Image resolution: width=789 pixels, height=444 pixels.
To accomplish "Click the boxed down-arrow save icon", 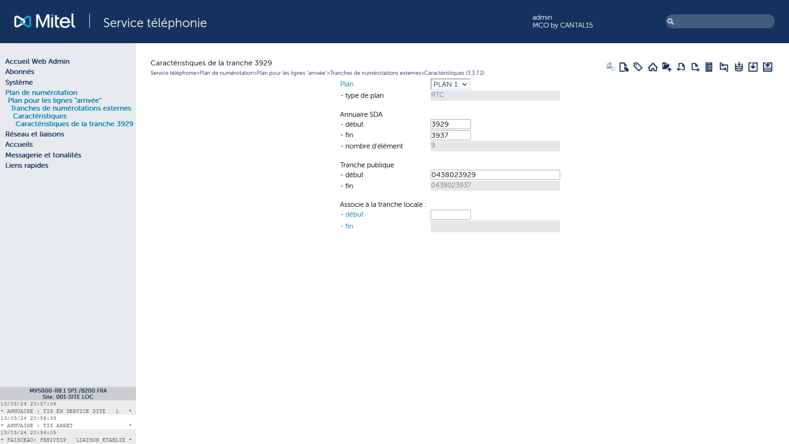I will pos(753,67).
